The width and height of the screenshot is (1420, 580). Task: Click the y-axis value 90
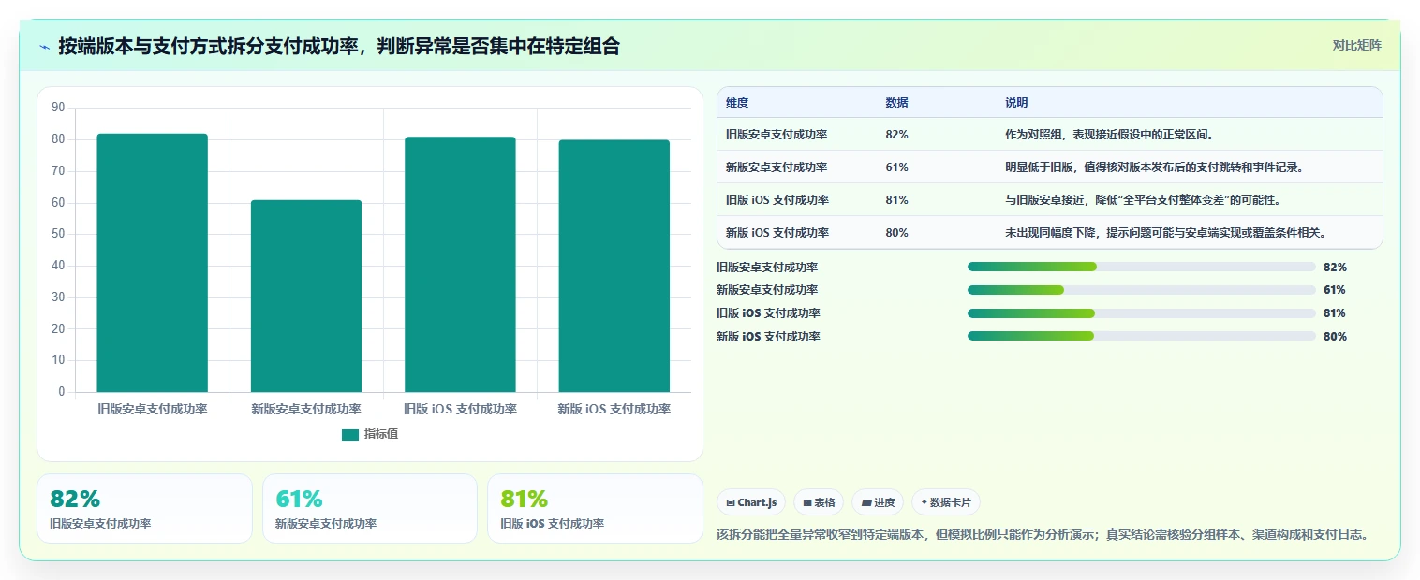coord(58,108)
